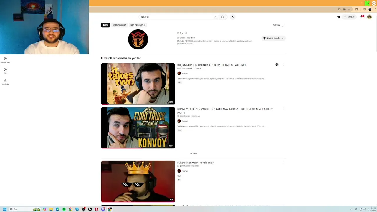Image resolution: width=377 pixels, height=212 pixels.
Task: Click the black badge icon beside Oluştur
Action: [339, 17]
